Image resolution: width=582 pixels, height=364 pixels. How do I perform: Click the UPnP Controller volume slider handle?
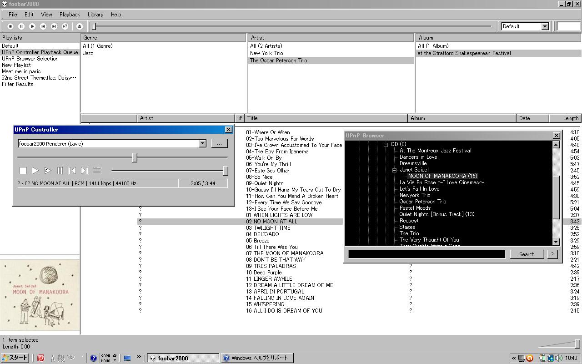point(226,171)
